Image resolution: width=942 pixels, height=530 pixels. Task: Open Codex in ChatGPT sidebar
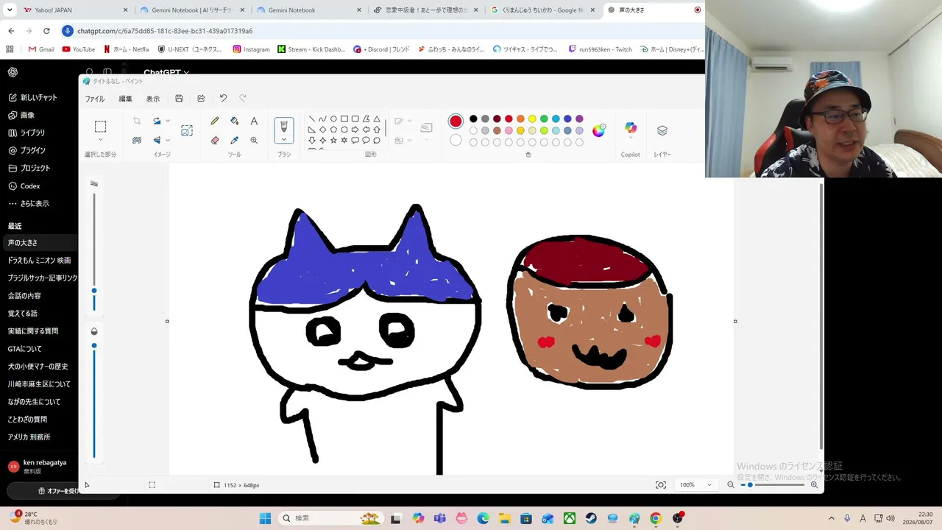click(x=38, y=185)
